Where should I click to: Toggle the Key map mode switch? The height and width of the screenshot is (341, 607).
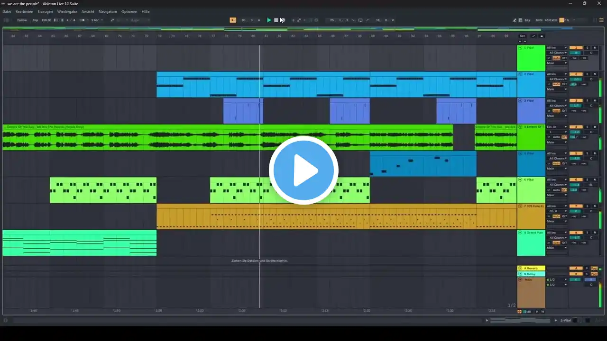527,20
